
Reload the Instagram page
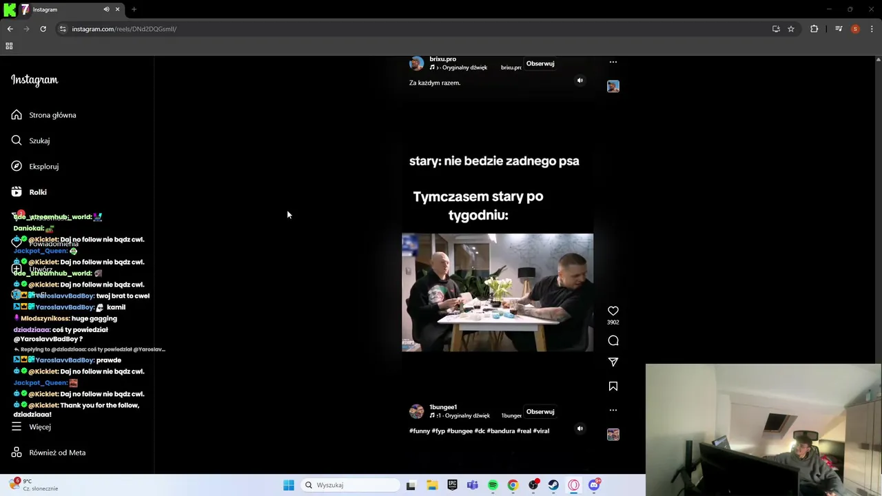(x=43, y=29)
